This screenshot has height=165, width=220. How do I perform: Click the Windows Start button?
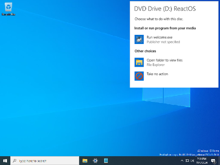click(5, 161)
